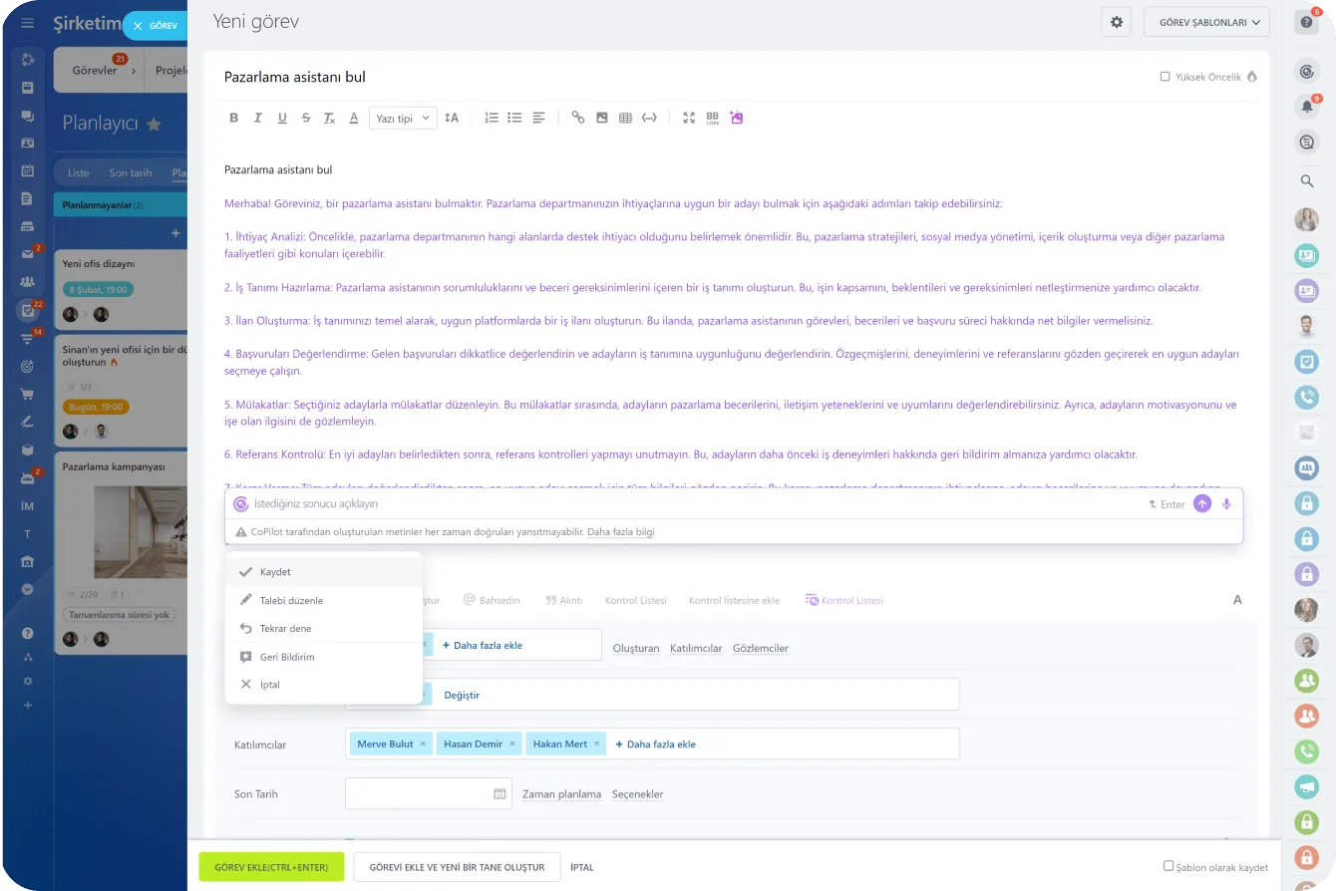
Task: Open the notifications bell panel
Action: tap(1306, 107)
